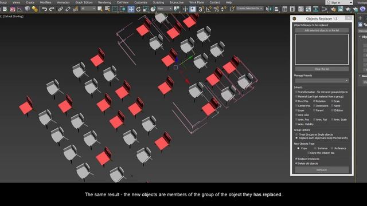Screen dimensions: 367x206
Task: Open the Scripting menu
Action: 158,2
